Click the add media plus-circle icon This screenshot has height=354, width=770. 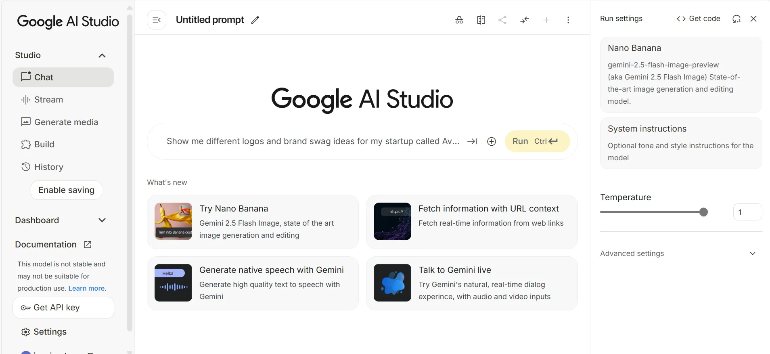(492, 141)
